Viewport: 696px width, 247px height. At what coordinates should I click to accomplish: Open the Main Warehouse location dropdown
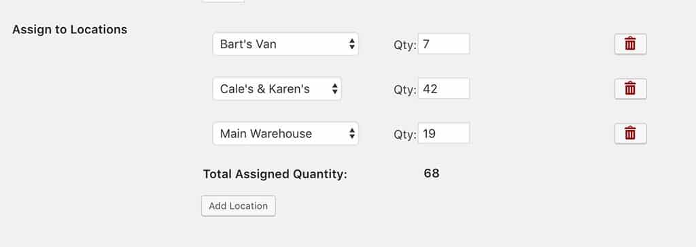point(285,133)
